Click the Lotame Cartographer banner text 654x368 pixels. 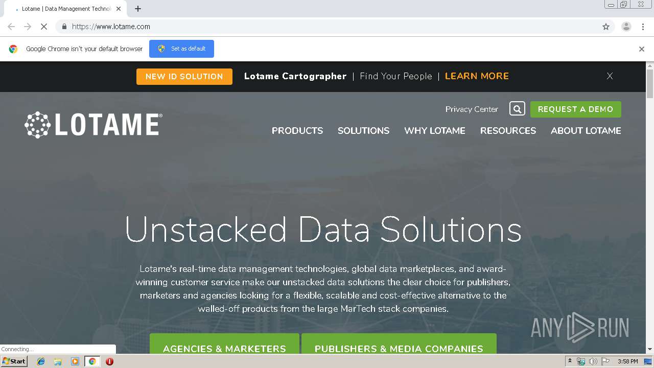coord(295,76)
